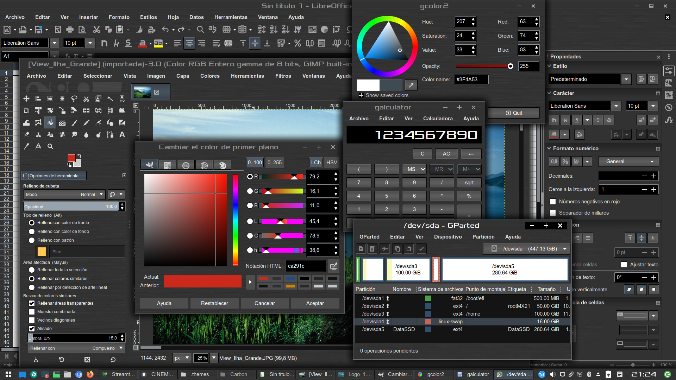Open the General number format dropdown

click(x=628, y=161)
